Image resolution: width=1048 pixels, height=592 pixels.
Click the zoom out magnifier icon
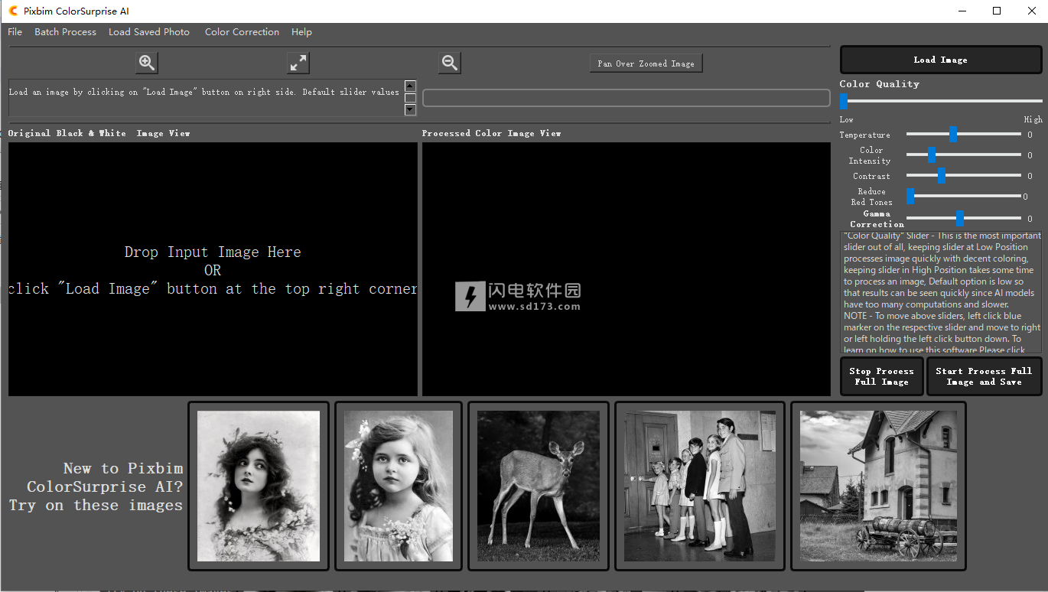click(450, 63)
